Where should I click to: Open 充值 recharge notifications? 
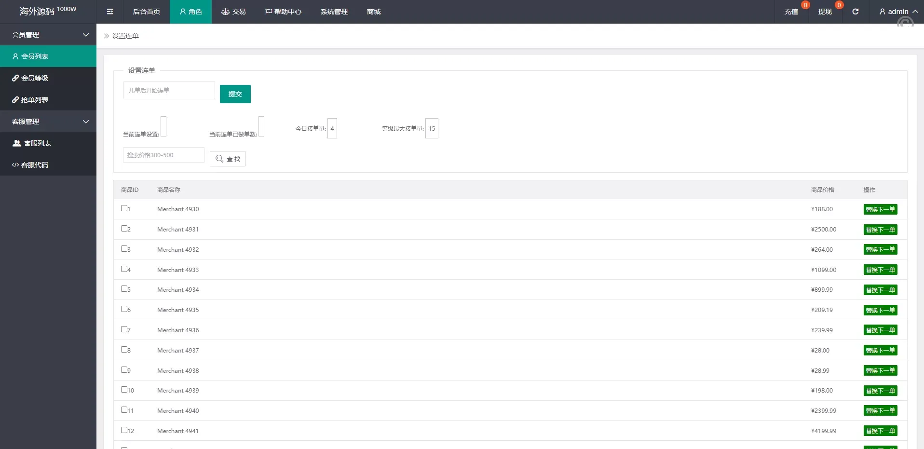point(791,12)
